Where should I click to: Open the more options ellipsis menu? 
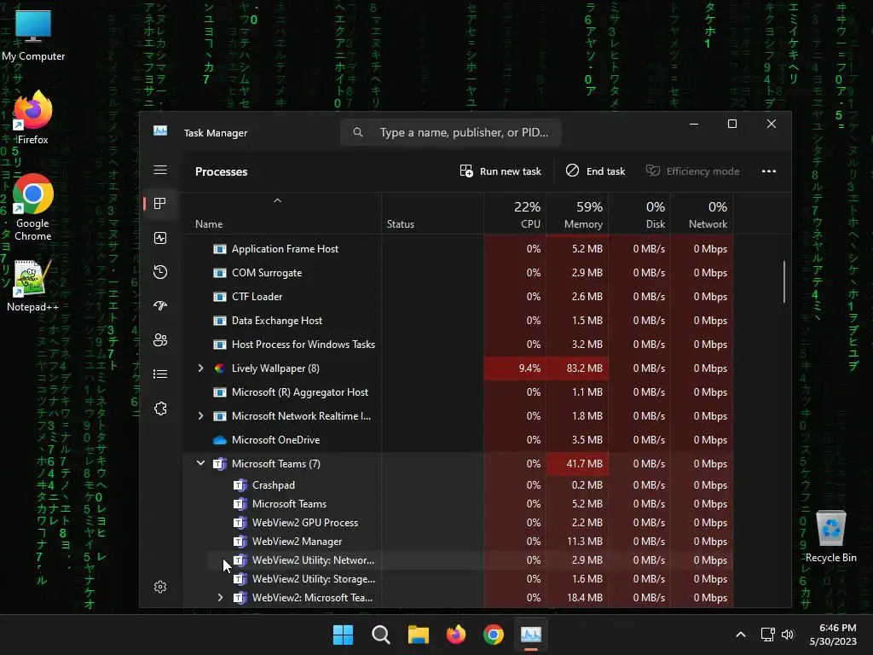click(x=769, y=171)
